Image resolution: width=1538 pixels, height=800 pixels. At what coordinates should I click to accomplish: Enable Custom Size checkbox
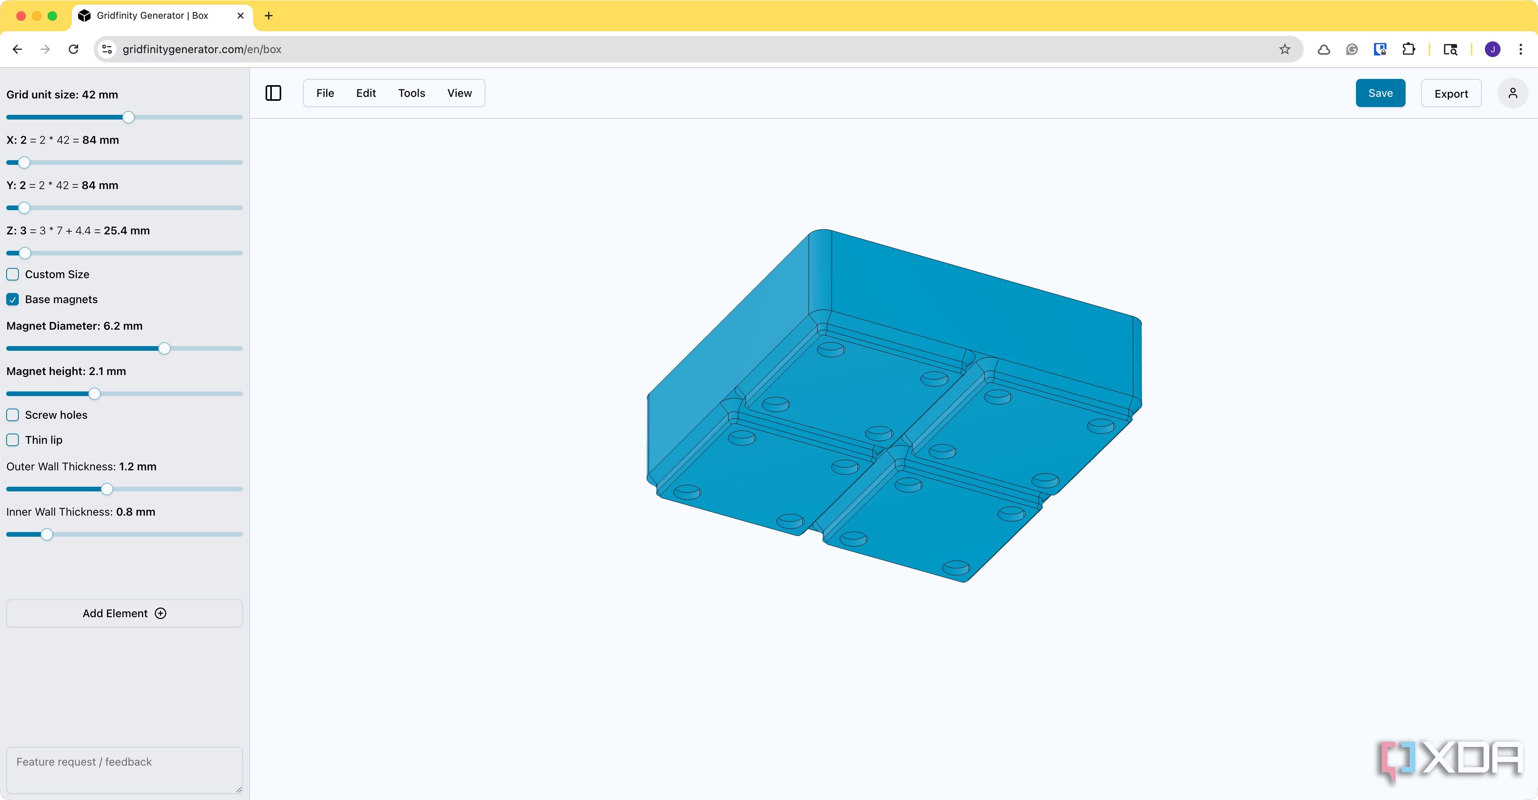click(12, 275)
